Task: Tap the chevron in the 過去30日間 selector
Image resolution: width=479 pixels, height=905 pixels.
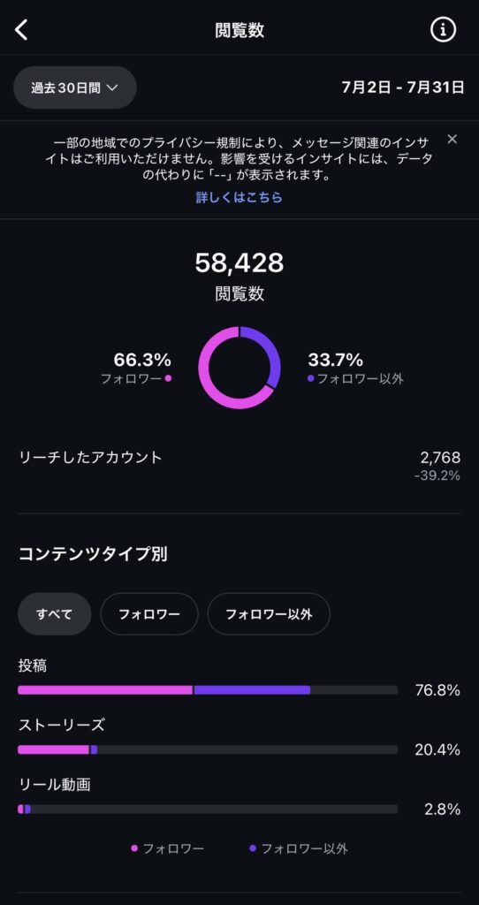Action: (x=112, y=88)
